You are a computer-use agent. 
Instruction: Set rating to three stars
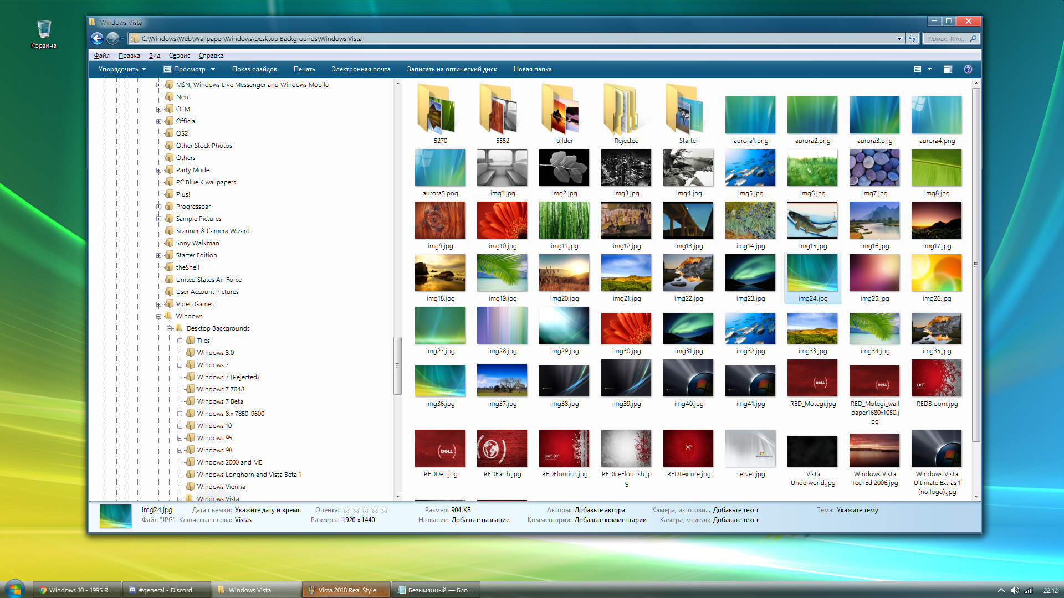pos(366,509)
